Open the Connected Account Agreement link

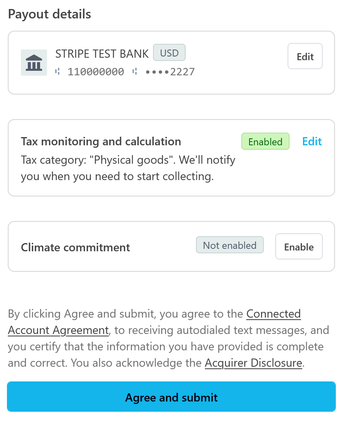pyautogui.click(x=273, y=314)
